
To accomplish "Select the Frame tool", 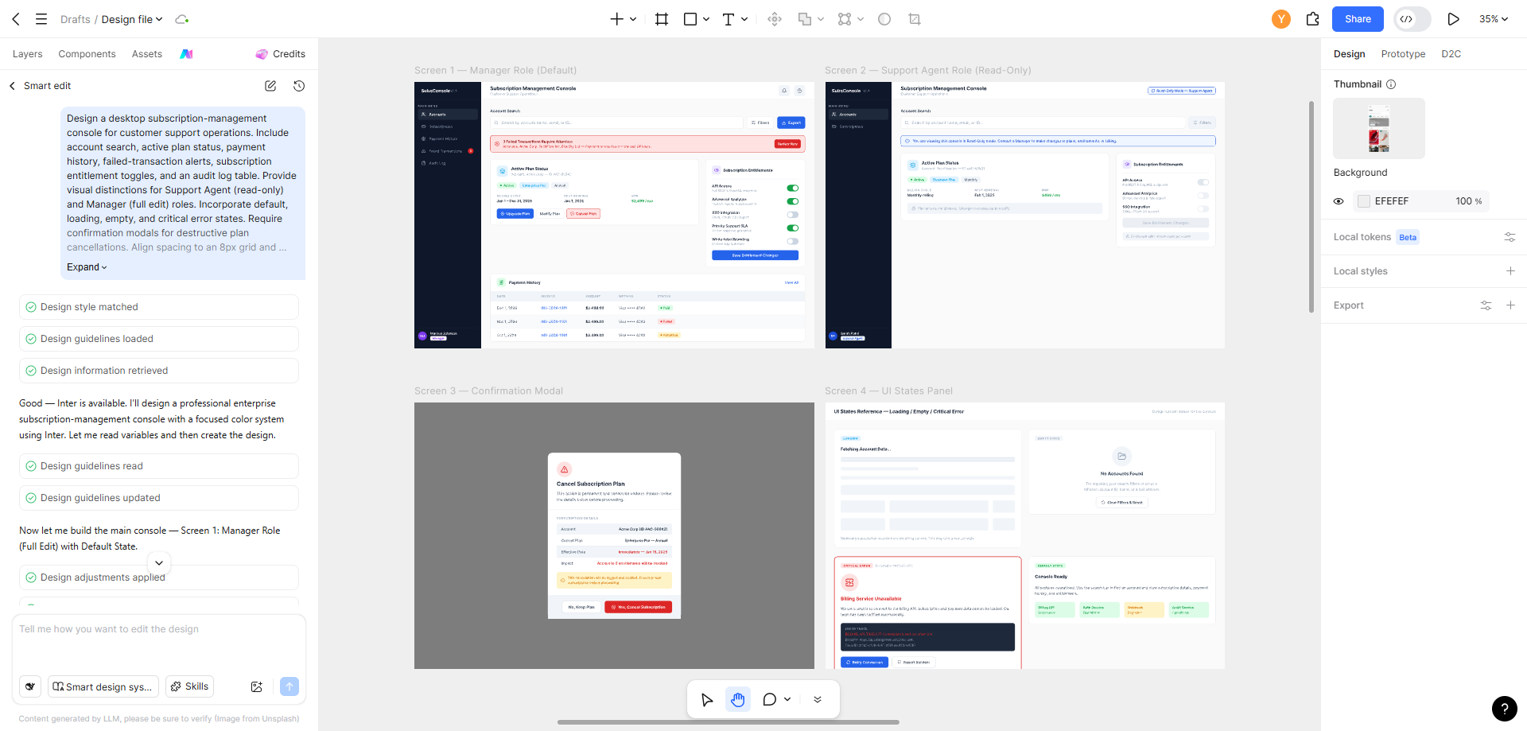I will click(662, 19).
